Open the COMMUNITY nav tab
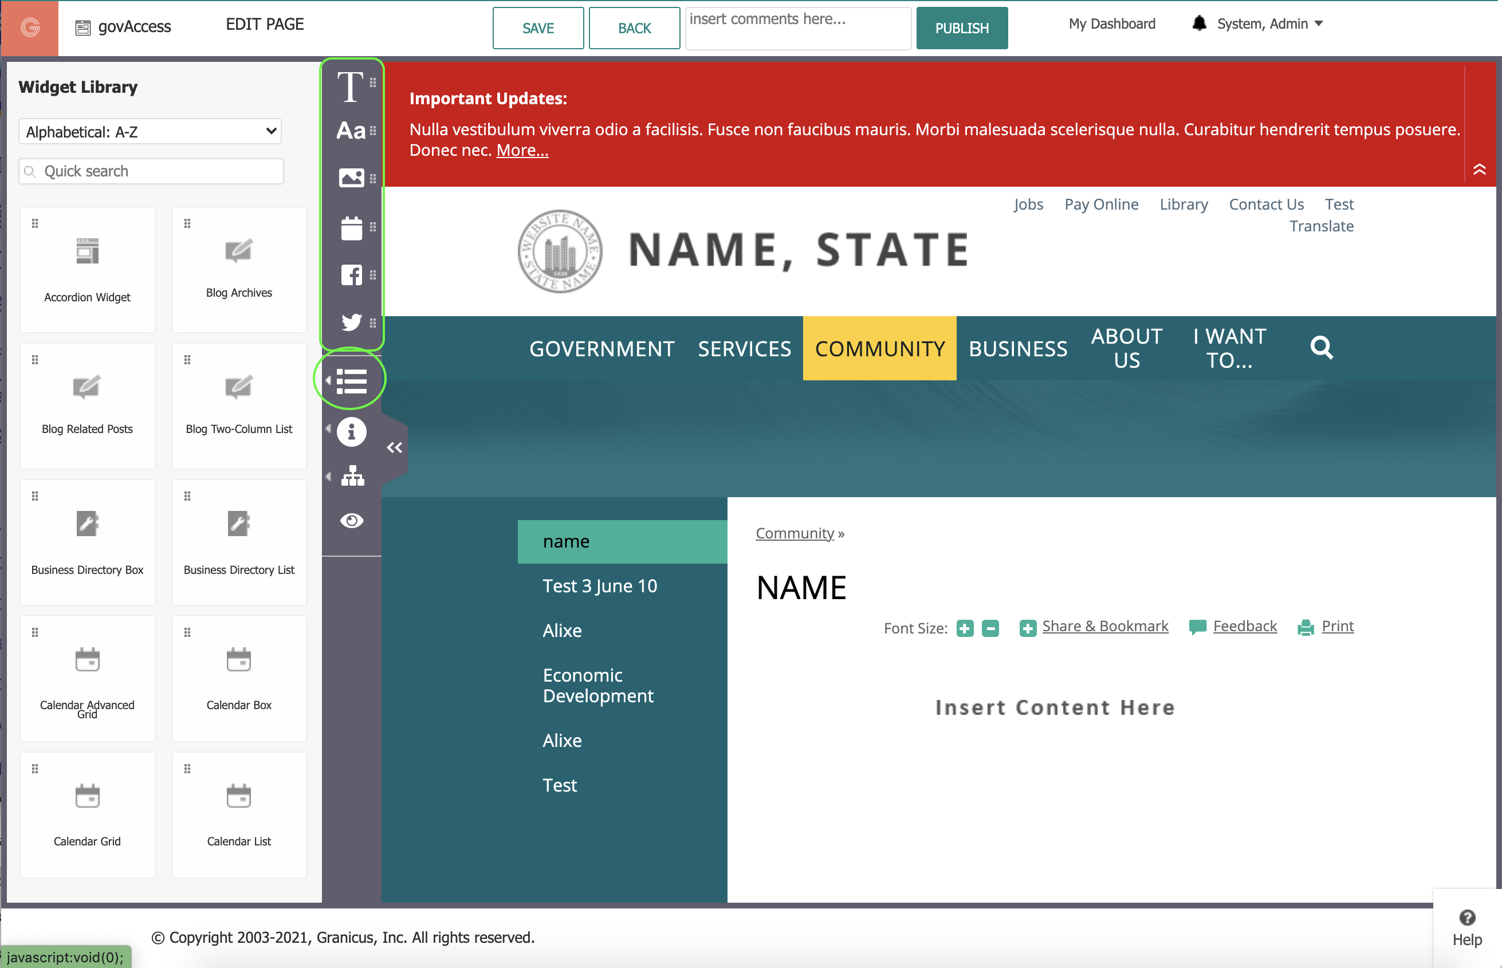The image size is (1502, 968). (x=879, y=348)
